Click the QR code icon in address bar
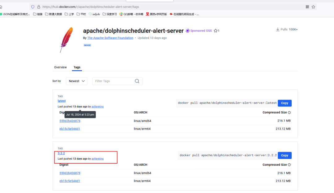The width and height of the screenshot is (334, 193). point(307,7)
